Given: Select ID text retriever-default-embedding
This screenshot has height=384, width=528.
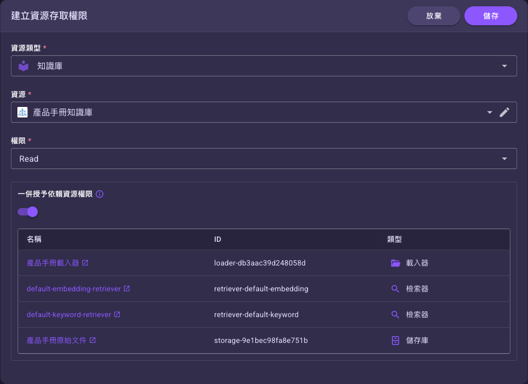Looking at the screenshot, I should click(261, 289).
